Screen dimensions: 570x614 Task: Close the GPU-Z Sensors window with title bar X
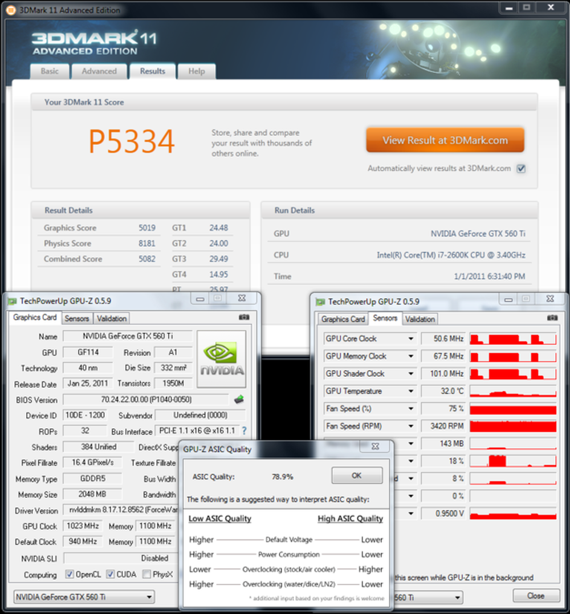tap(550, 299)
